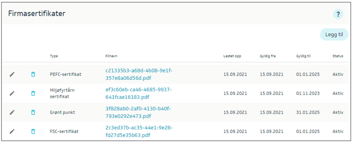Click the Status column header

[338, 56]
